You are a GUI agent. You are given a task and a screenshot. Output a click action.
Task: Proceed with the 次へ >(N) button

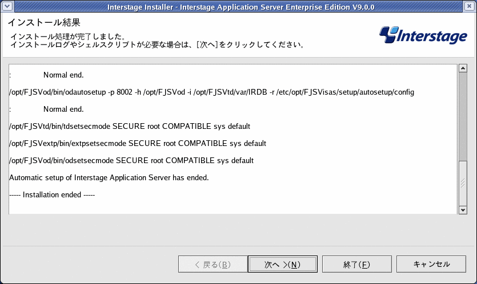point(283,264)
